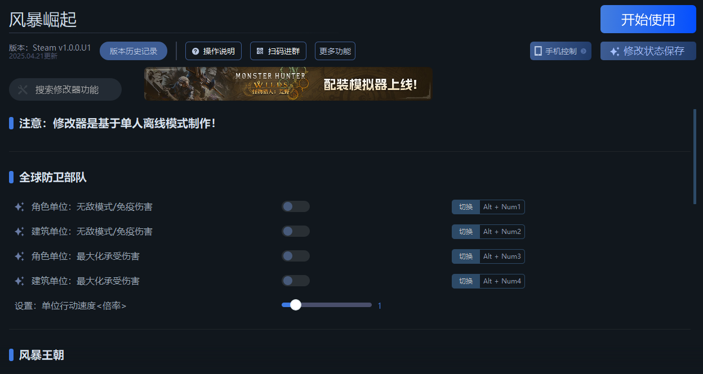Switch on 建筑单位 最大化承受伤害 toggle
The image size is (703, 374).
point(295,281)
